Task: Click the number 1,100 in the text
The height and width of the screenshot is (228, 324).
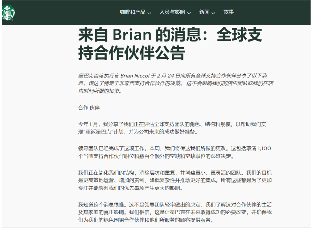Action: 264,149
